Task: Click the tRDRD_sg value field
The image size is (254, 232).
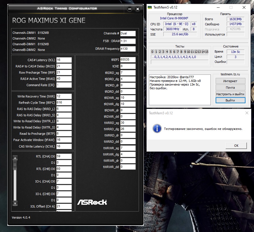Action: [x=128, y=73]
